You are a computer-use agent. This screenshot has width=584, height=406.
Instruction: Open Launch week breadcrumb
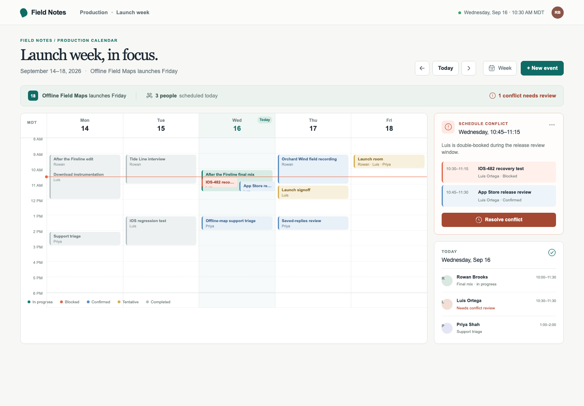[x=133, y=13]
